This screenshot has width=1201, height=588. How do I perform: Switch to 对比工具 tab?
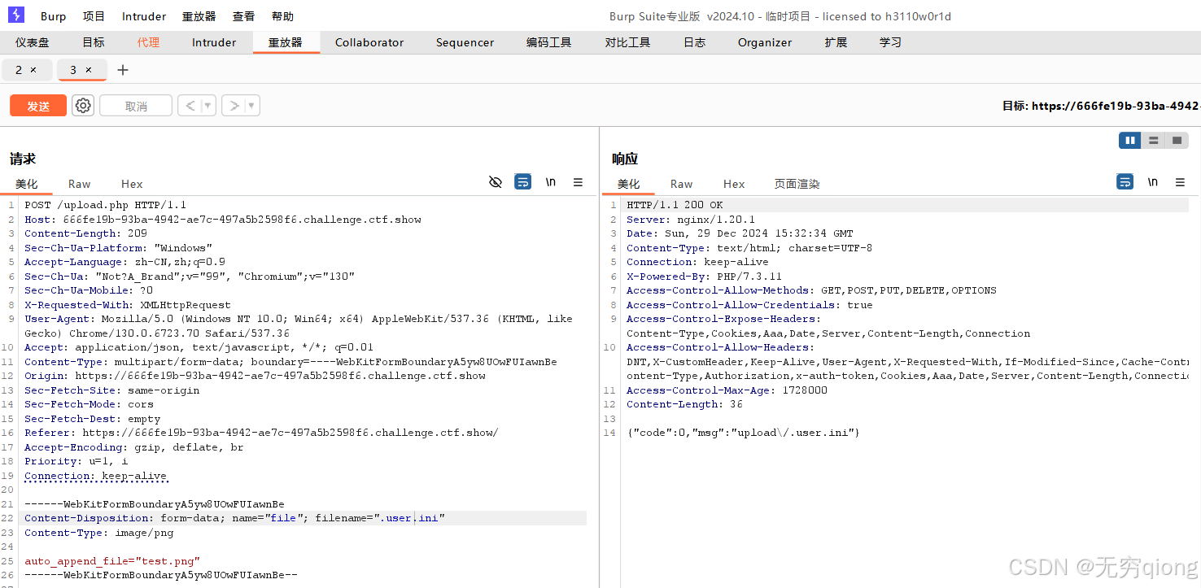click(x=627, y=42)
